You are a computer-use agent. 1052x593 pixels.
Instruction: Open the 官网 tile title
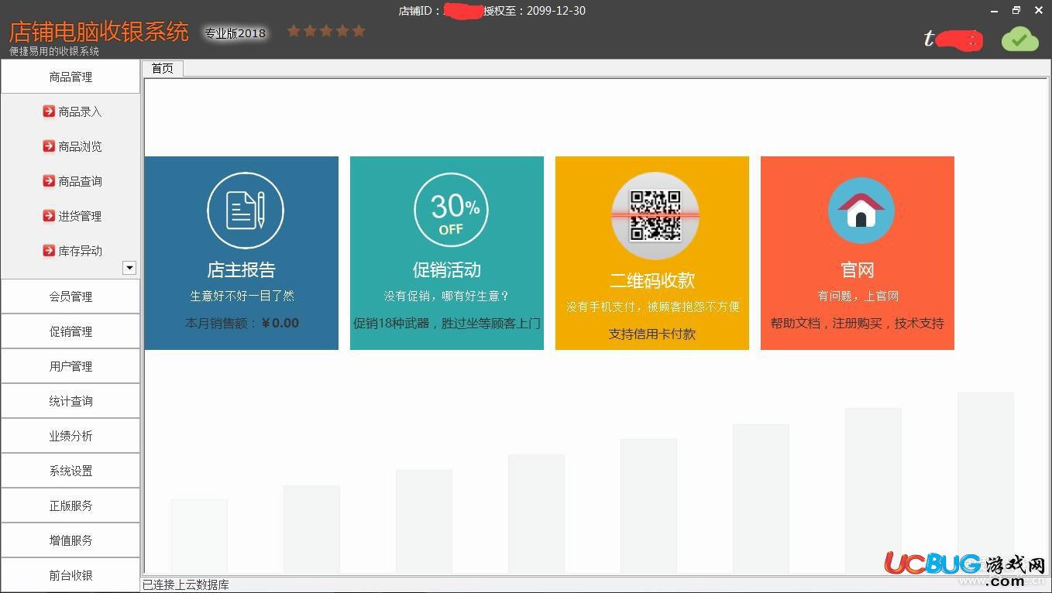(x=858, y=270)
